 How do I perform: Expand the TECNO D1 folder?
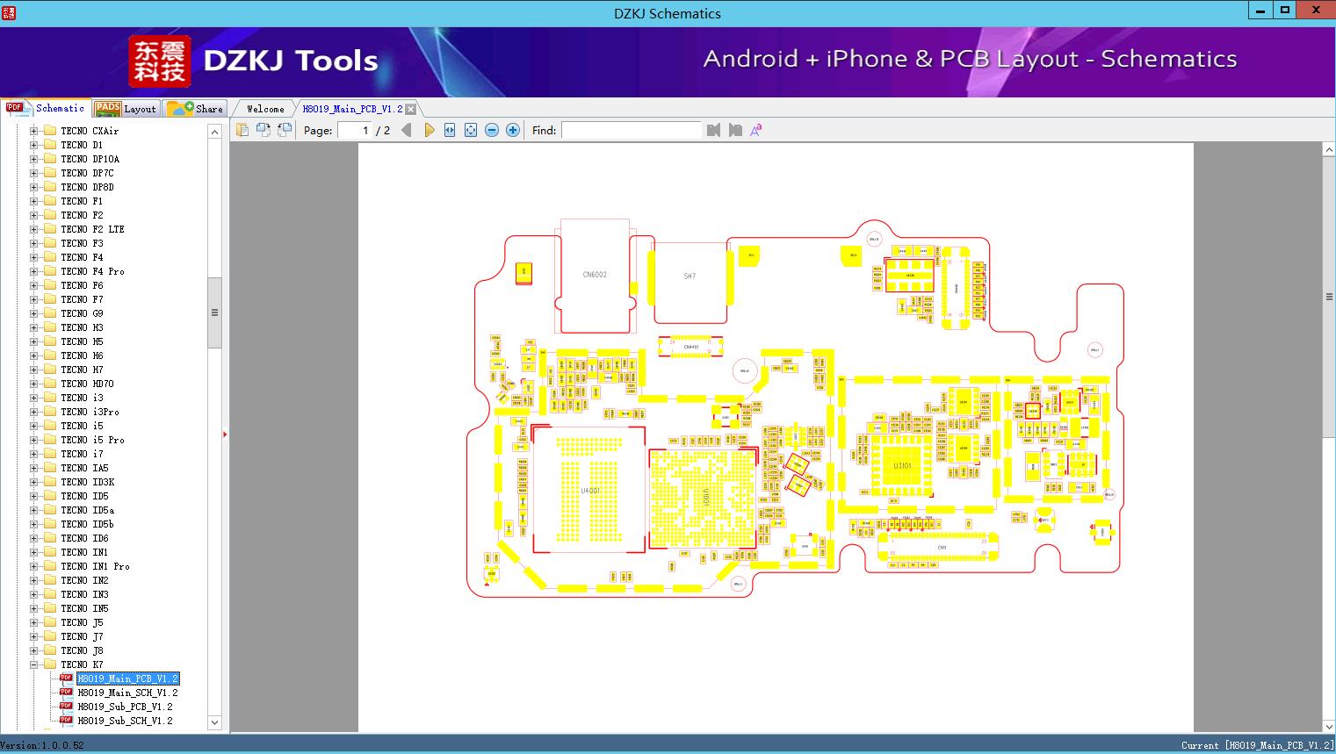[x=34, y=145]
